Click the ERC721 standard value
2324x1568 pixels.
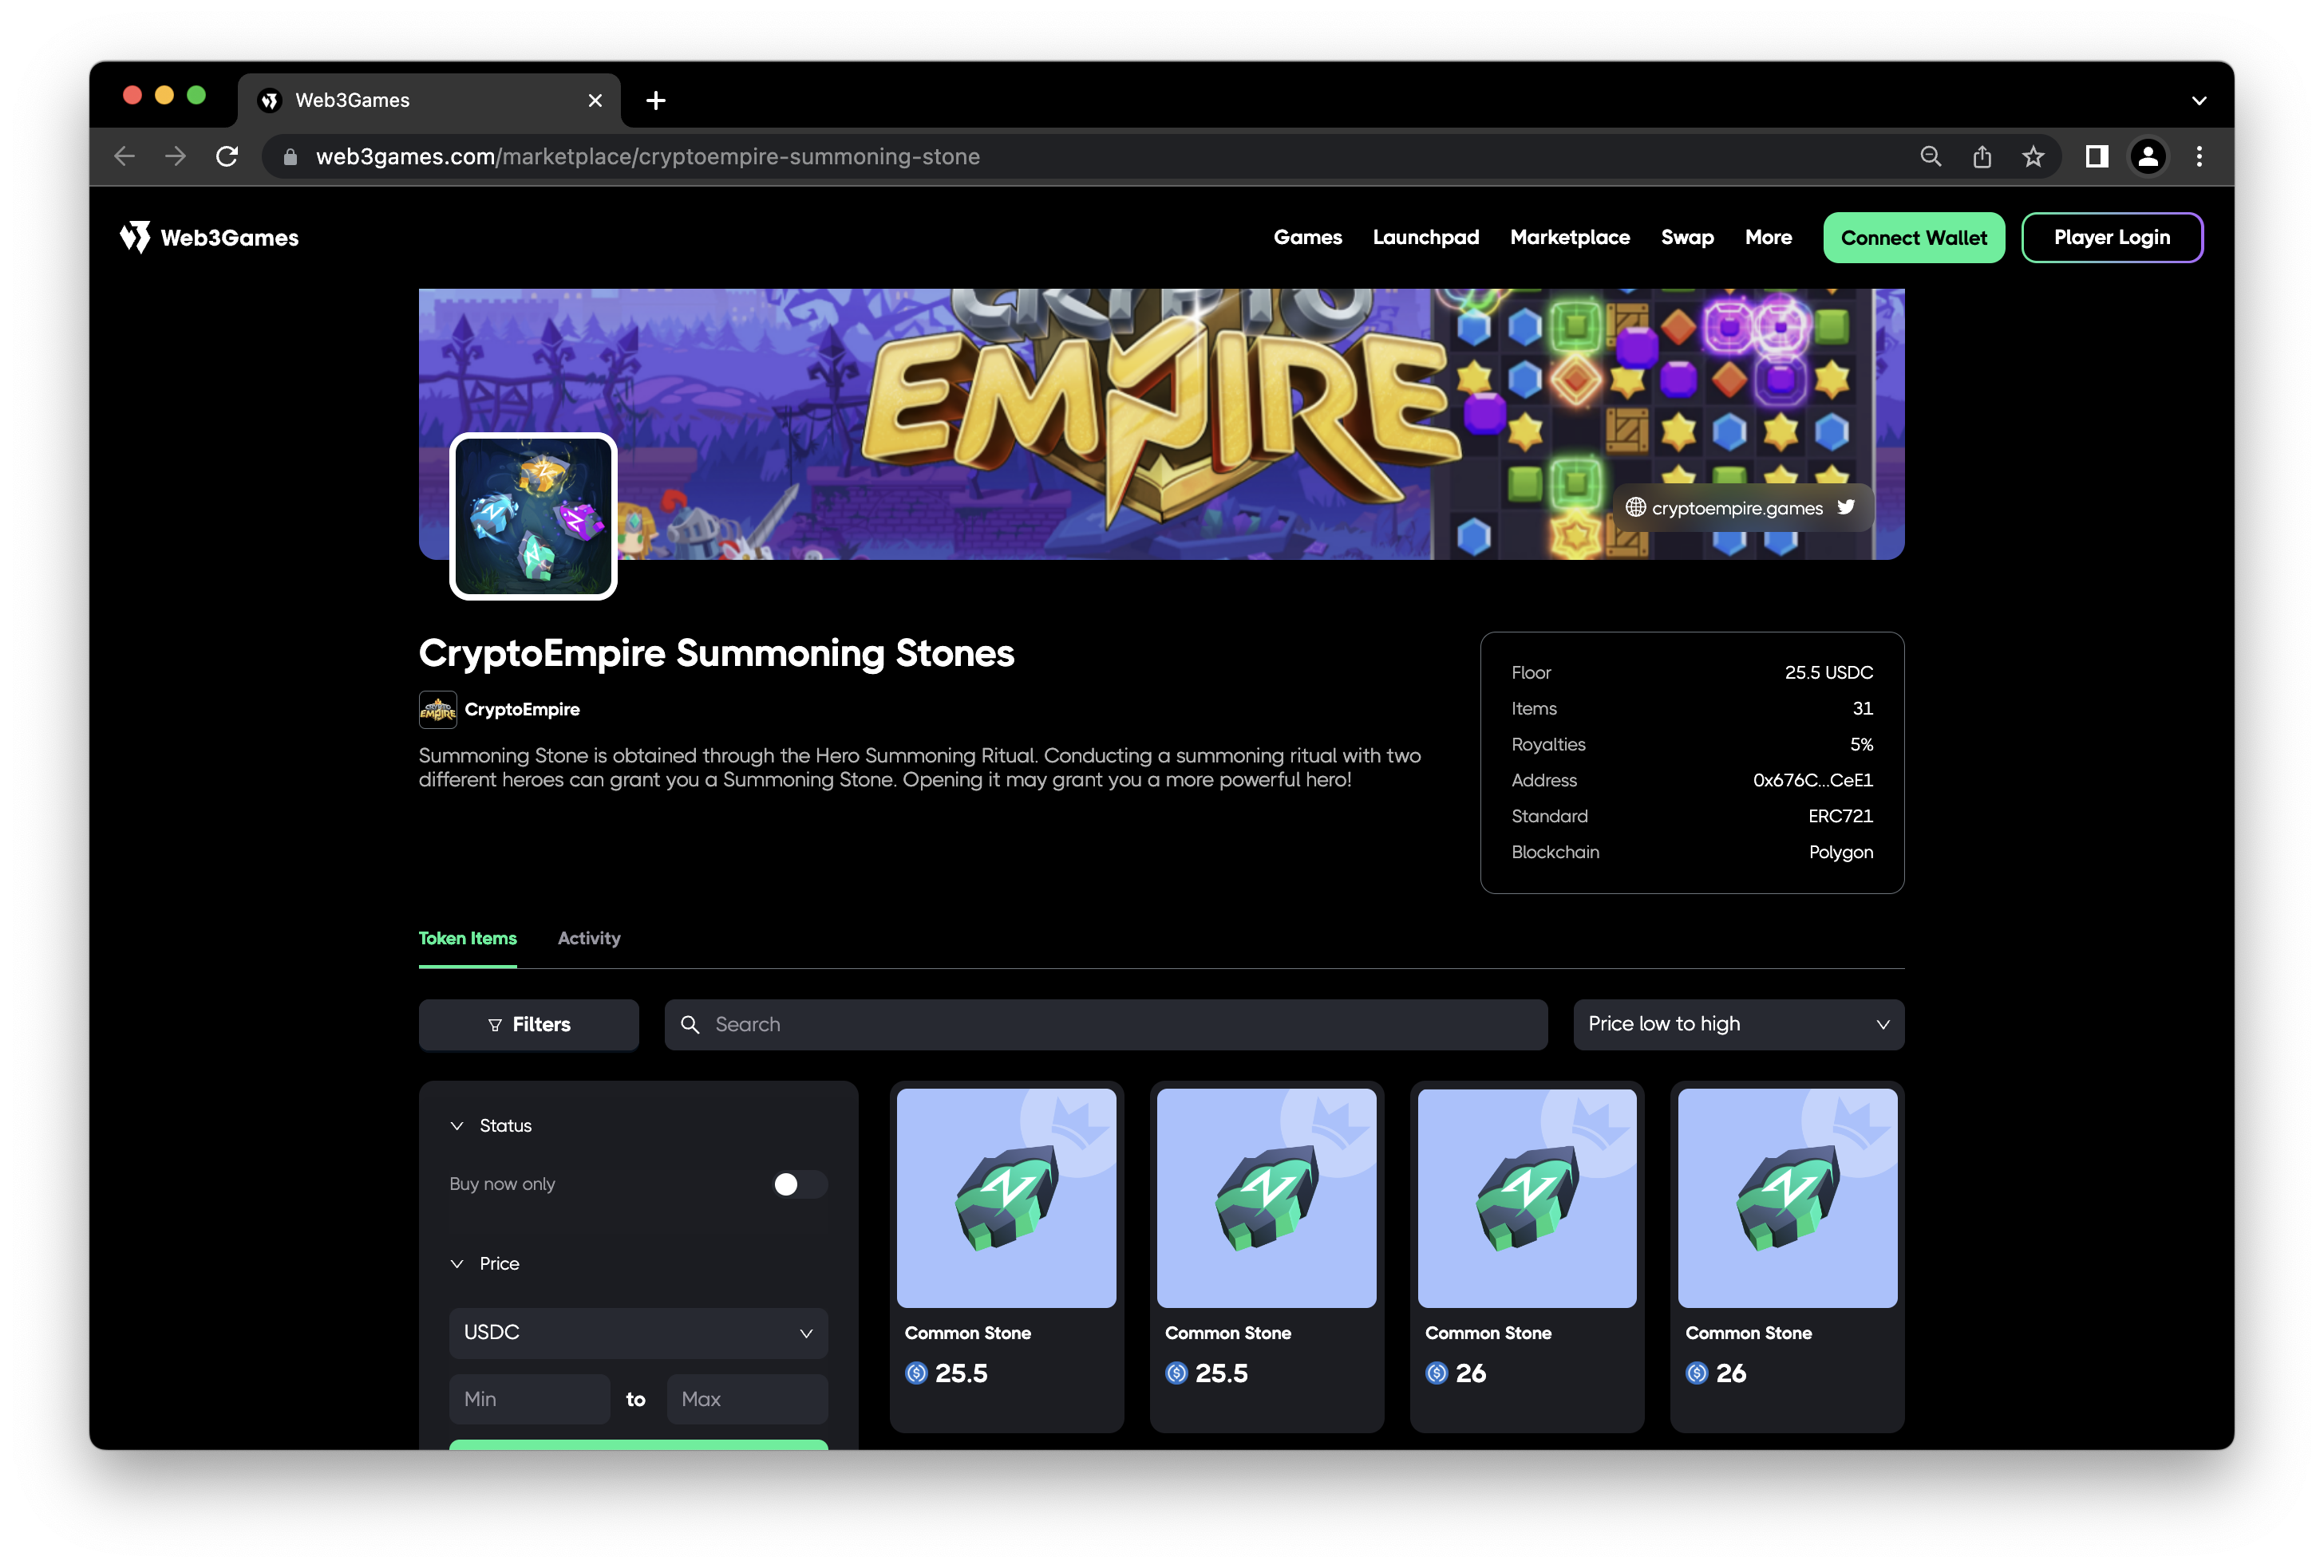tap(1840, 815)
